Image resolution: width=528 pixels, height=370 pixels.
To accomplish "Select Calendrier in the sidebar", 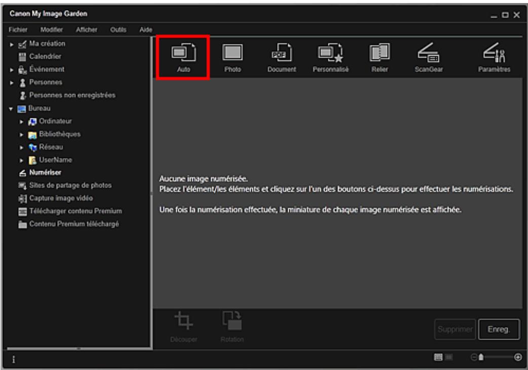I will click(x=45, y=57).
